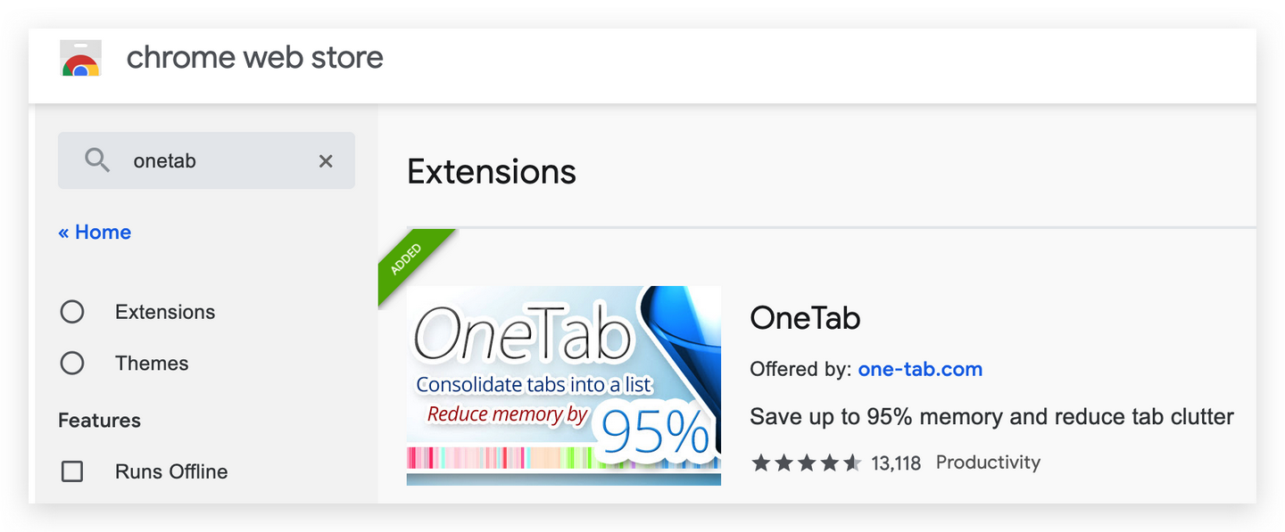
Task: Select the Themes radio button
Action: tap(72, 364)
